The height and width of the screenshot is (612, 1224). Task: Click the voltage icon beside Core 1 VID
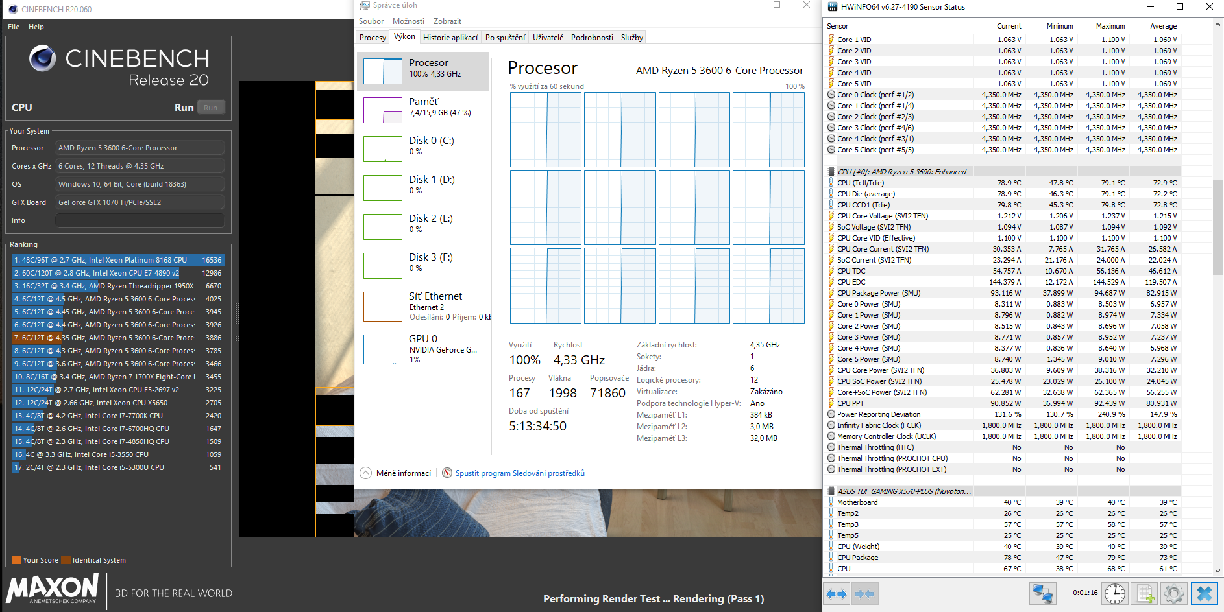[831, 40]
